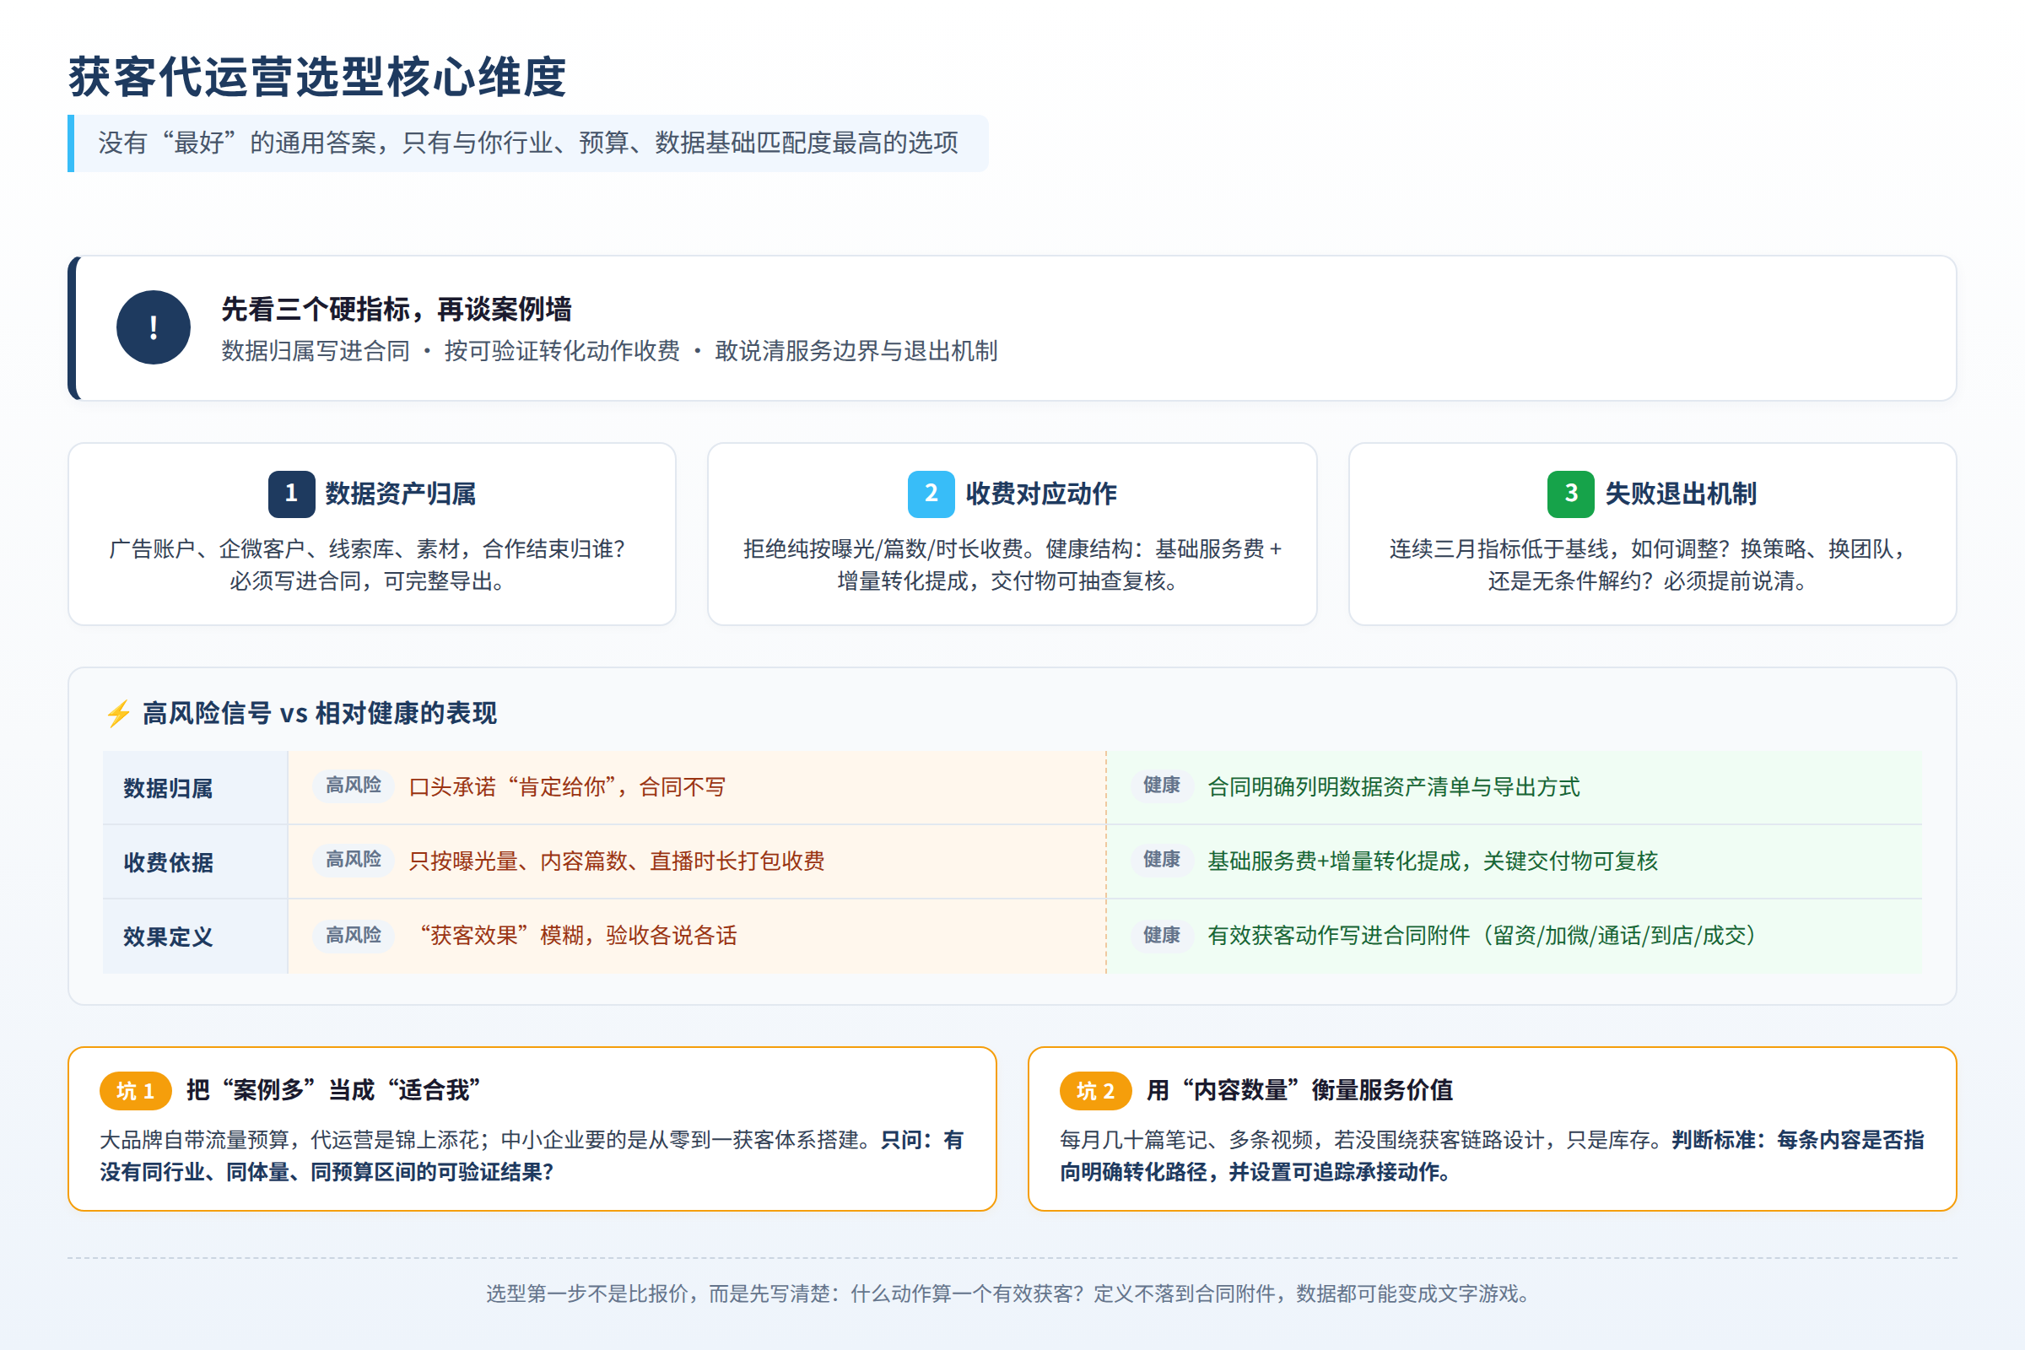Click the line 数据归属写进合同 · 按可验证转化动作收费
The width and height of the screenshot is (2025, 1350).
(609, 350)
